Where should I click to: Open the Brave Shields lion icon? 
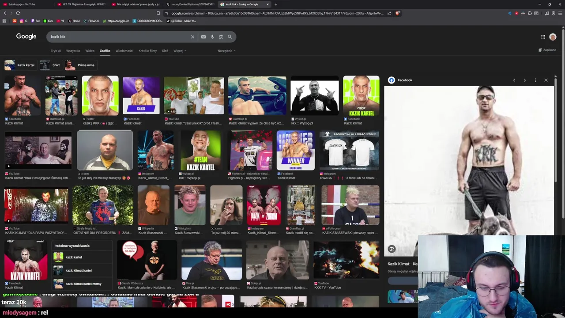(x=397, y=13)
